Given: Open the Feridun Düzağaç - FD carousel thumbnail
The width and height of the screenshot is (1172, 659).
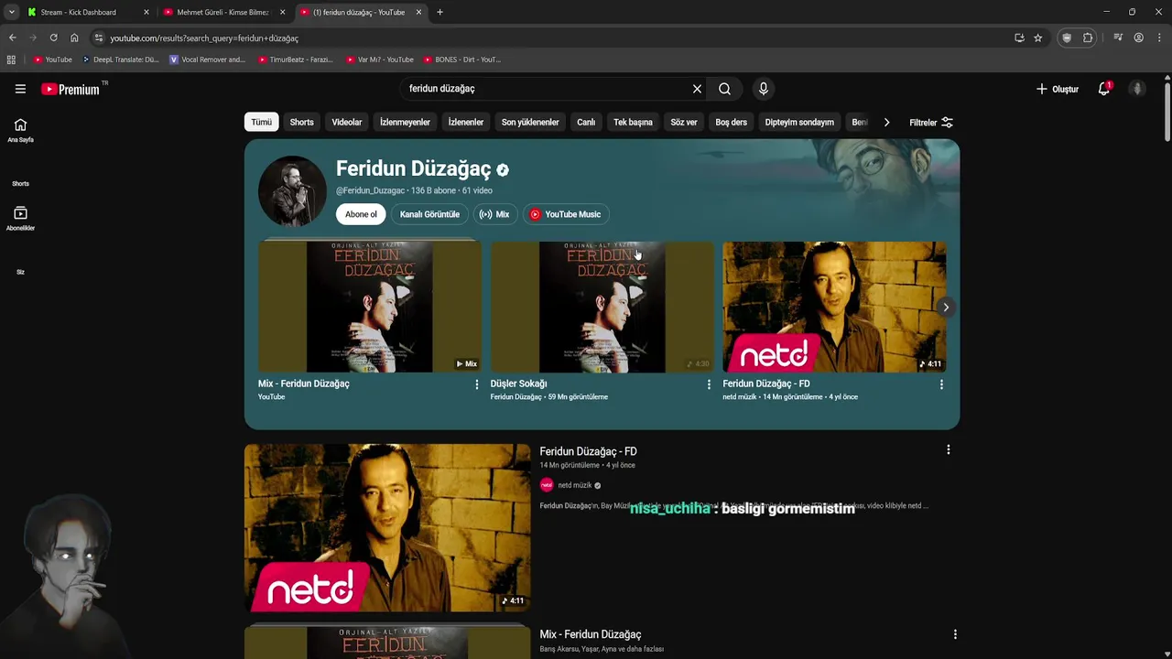Looking at the screenshot, I should (834, 307).
